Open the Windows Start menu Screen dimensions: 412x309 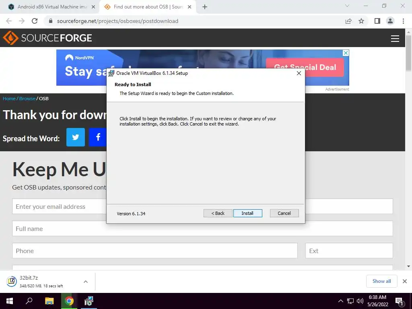[10, 301]
